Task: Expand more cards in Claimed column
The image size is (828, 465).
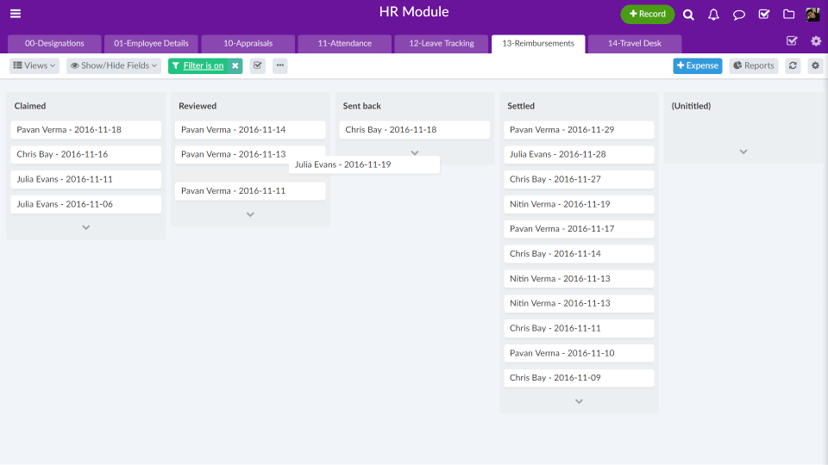Action: (86, 227)
